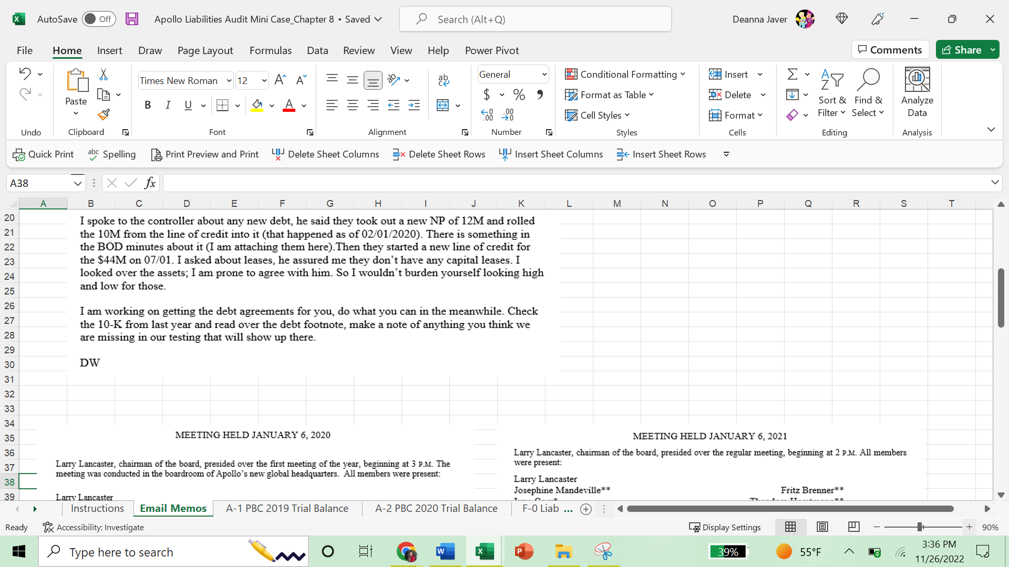Apply Percent Style to cell

point(519,94)
